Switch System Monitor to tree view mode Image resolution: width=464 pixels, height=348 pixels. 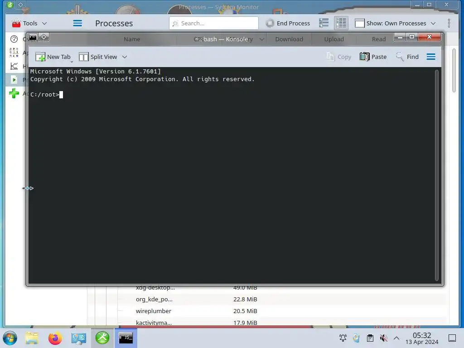341,23
